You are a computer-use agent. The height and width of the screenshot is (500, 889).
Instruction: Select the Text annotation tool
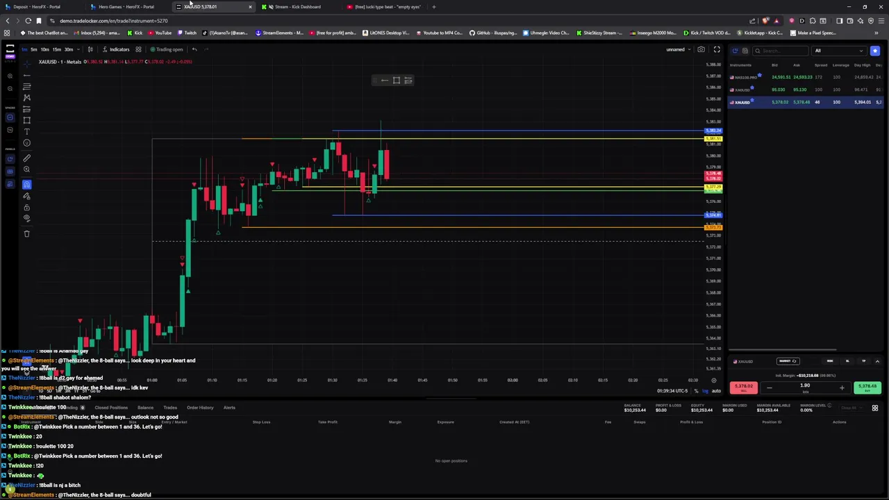pyautogui.click(x=26, y=131)
